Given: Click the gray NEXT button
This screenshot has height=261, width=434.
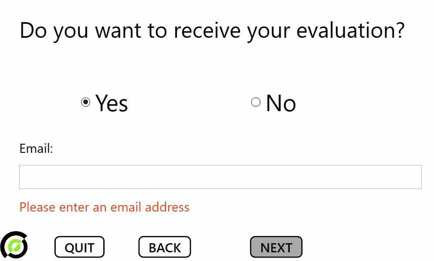Looking at the screenshot, I should (276, 247).
